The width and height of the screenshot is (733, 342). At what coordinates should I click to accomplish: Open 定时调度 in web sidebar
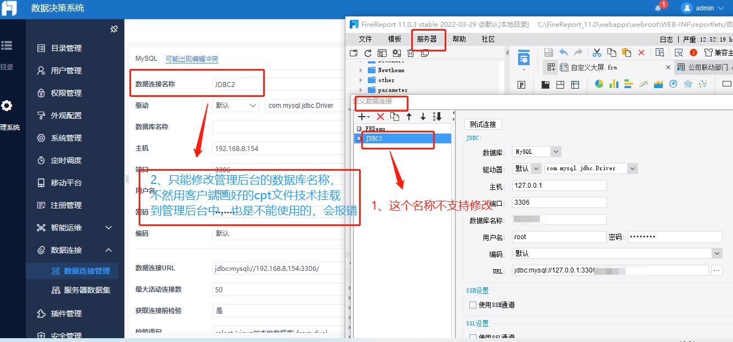pyautogui.click(x=66, y=160)
